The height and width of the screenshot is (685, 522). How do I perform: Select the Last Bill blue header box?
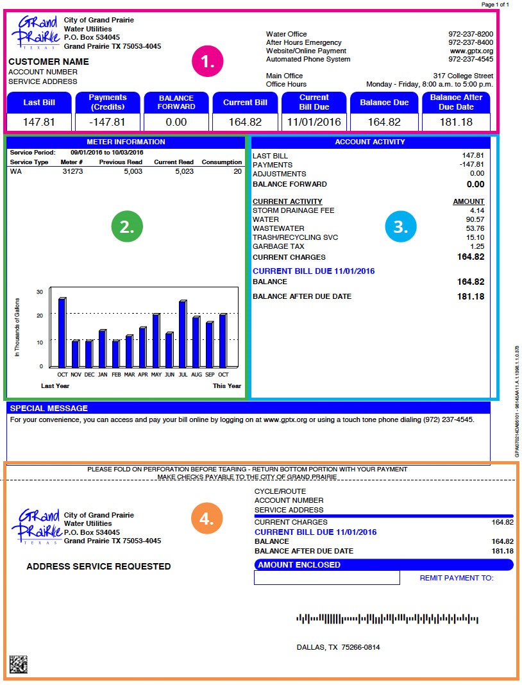39,102
